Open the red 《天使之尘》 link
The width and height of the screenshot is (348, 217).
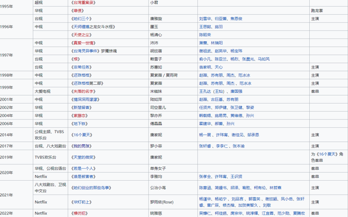[x=81, y=35]
